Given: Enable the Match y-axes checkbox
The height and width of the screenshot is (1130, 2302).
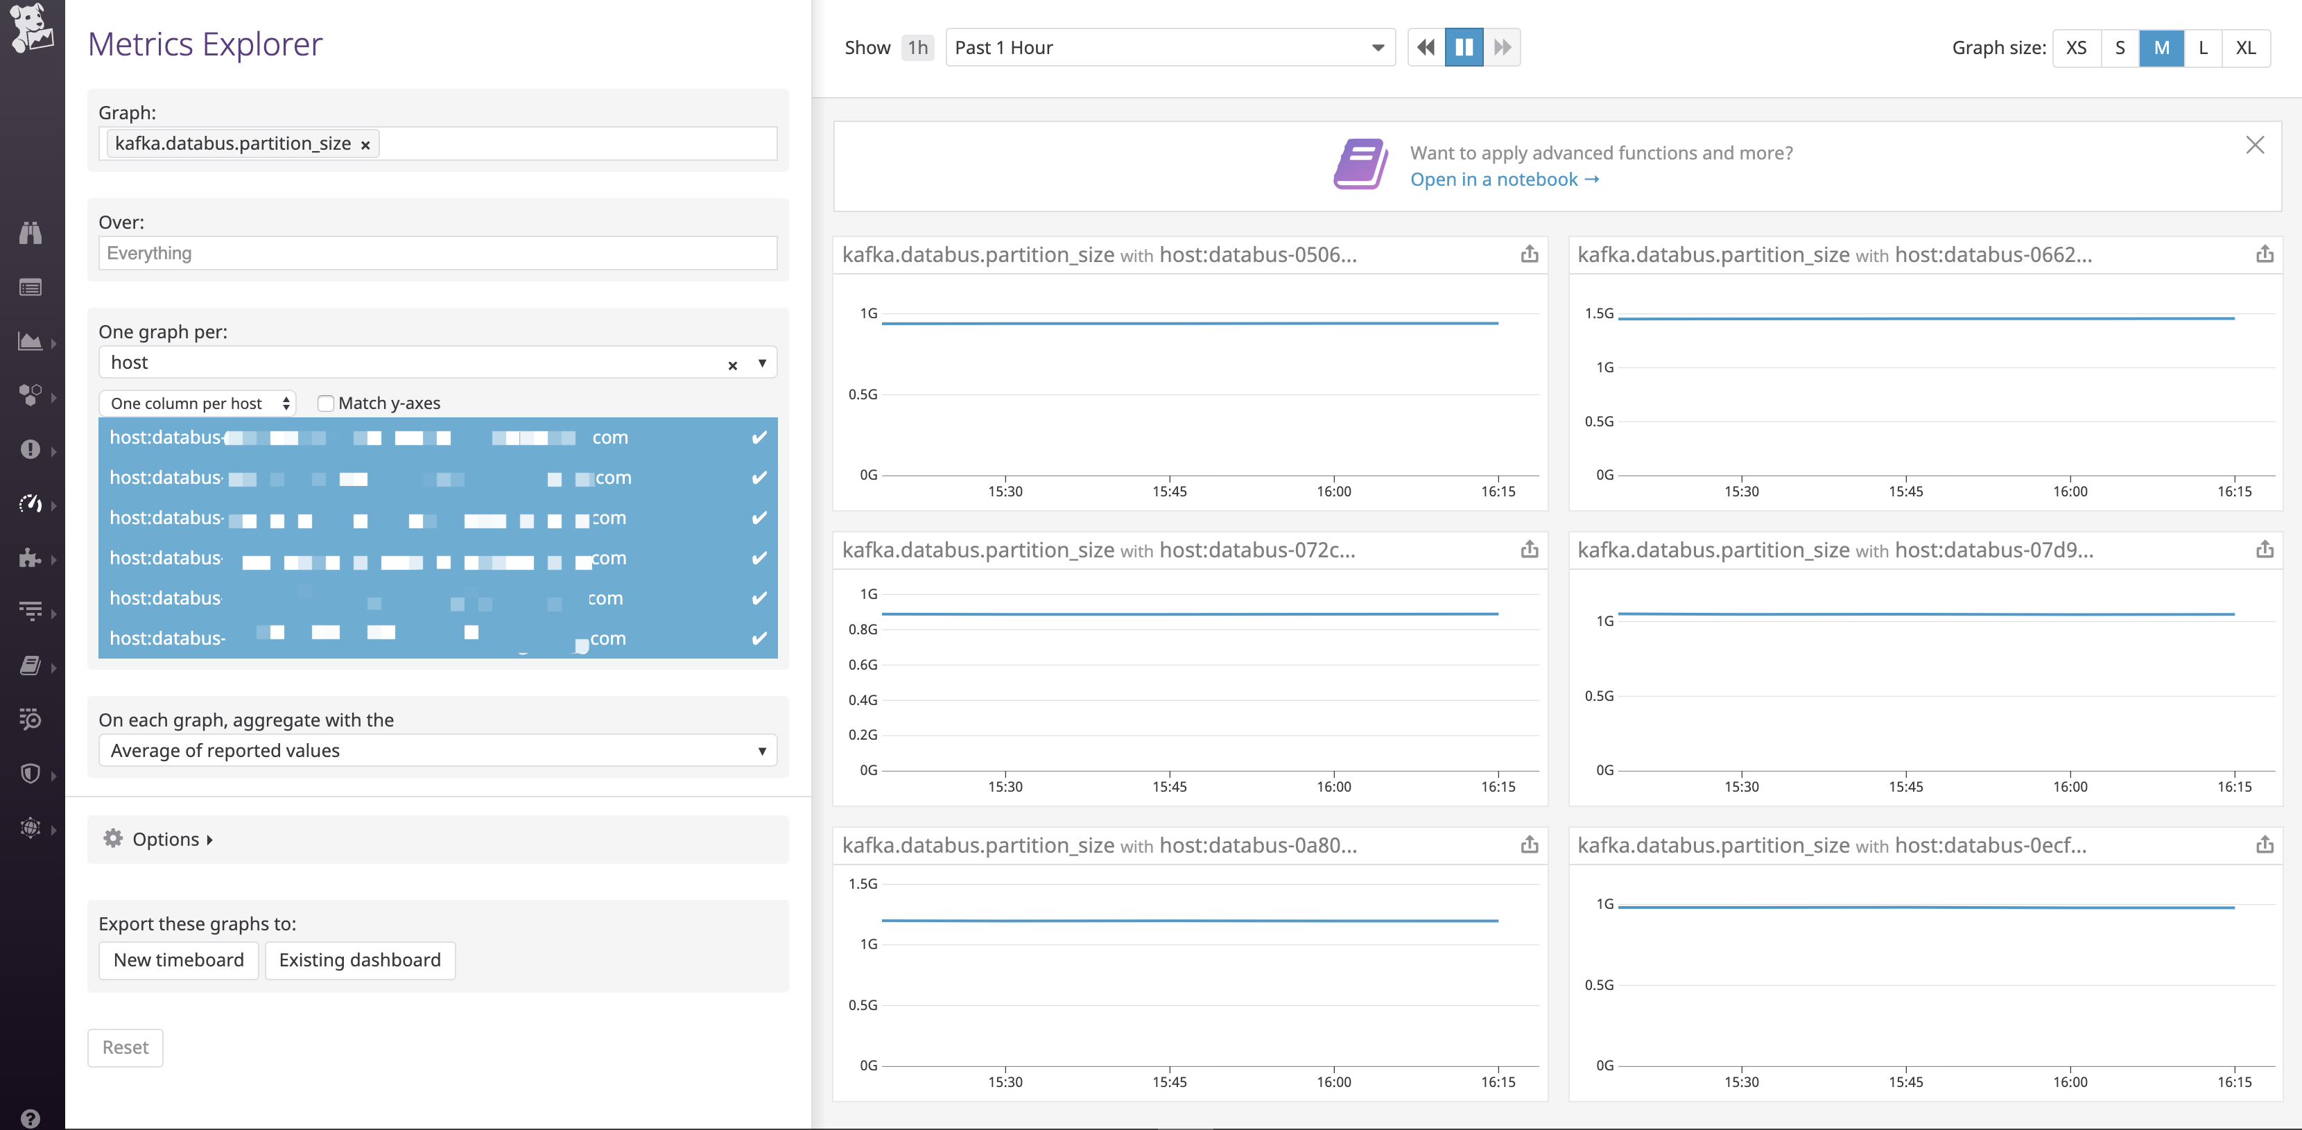Looking at the screenshot, I should click(326, 403).
